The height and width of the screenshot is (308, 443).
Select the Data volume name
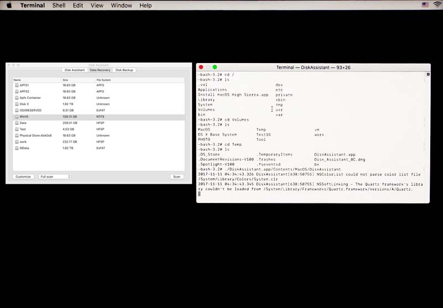(23, 123)
